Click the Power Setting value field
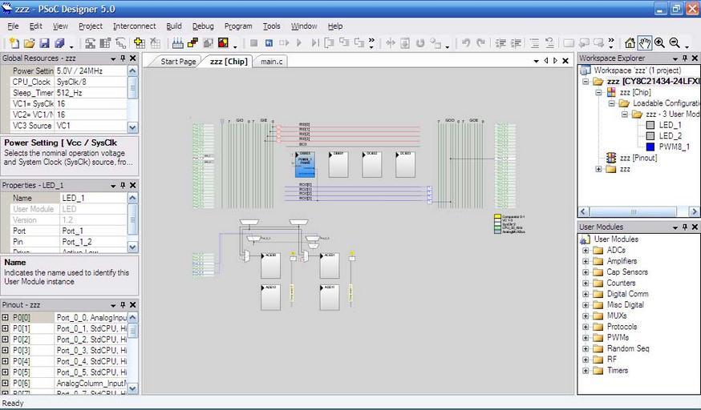This screenshot has height=410, width=701. click(91, 71)
